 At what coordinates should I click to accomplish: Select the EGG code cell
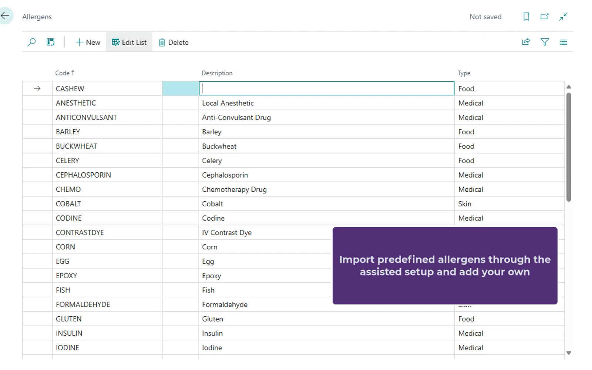(x=107, y=261)
